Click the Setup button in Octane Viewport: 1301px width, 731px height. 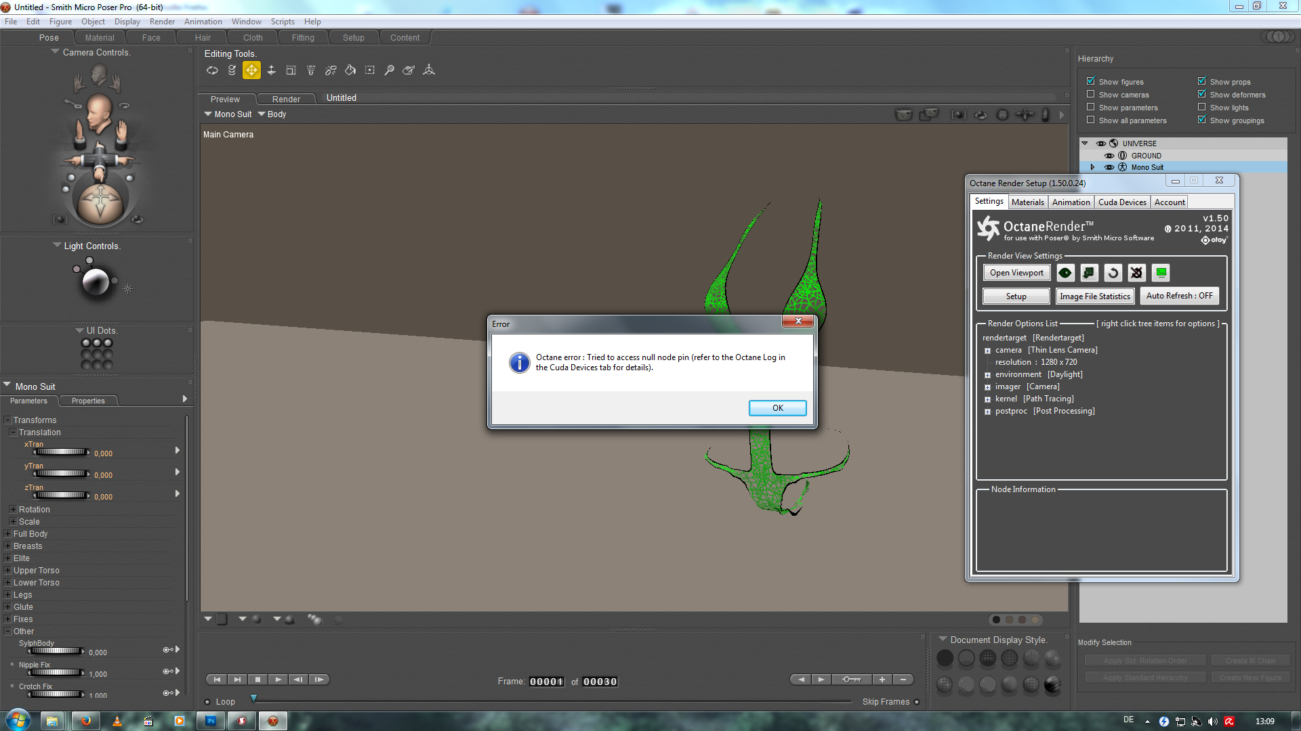click(1016, 296)
